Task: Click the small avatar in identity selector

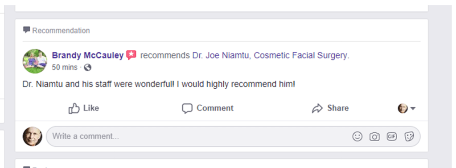Action: (x=403, y=108)
